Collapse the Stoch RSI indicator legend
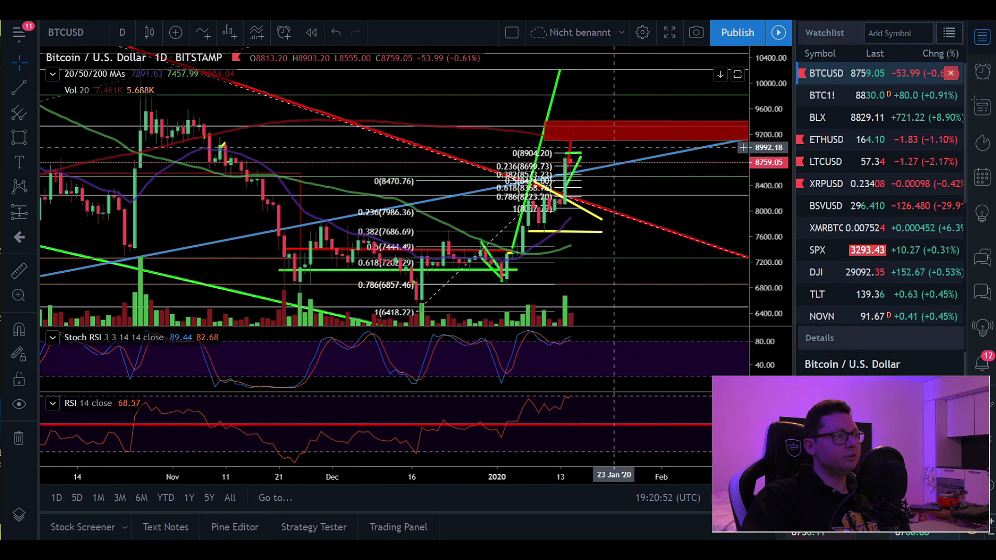The width and height of the screenshot is (996, 560). click(52, 338)
